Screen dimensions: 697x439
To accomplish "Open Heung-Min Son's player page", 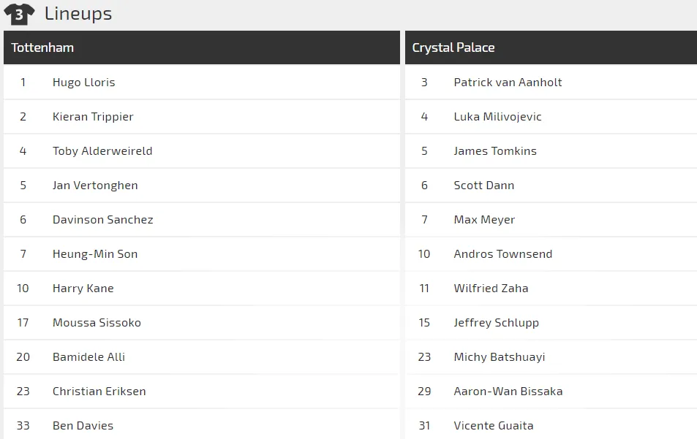I will 95,254.
